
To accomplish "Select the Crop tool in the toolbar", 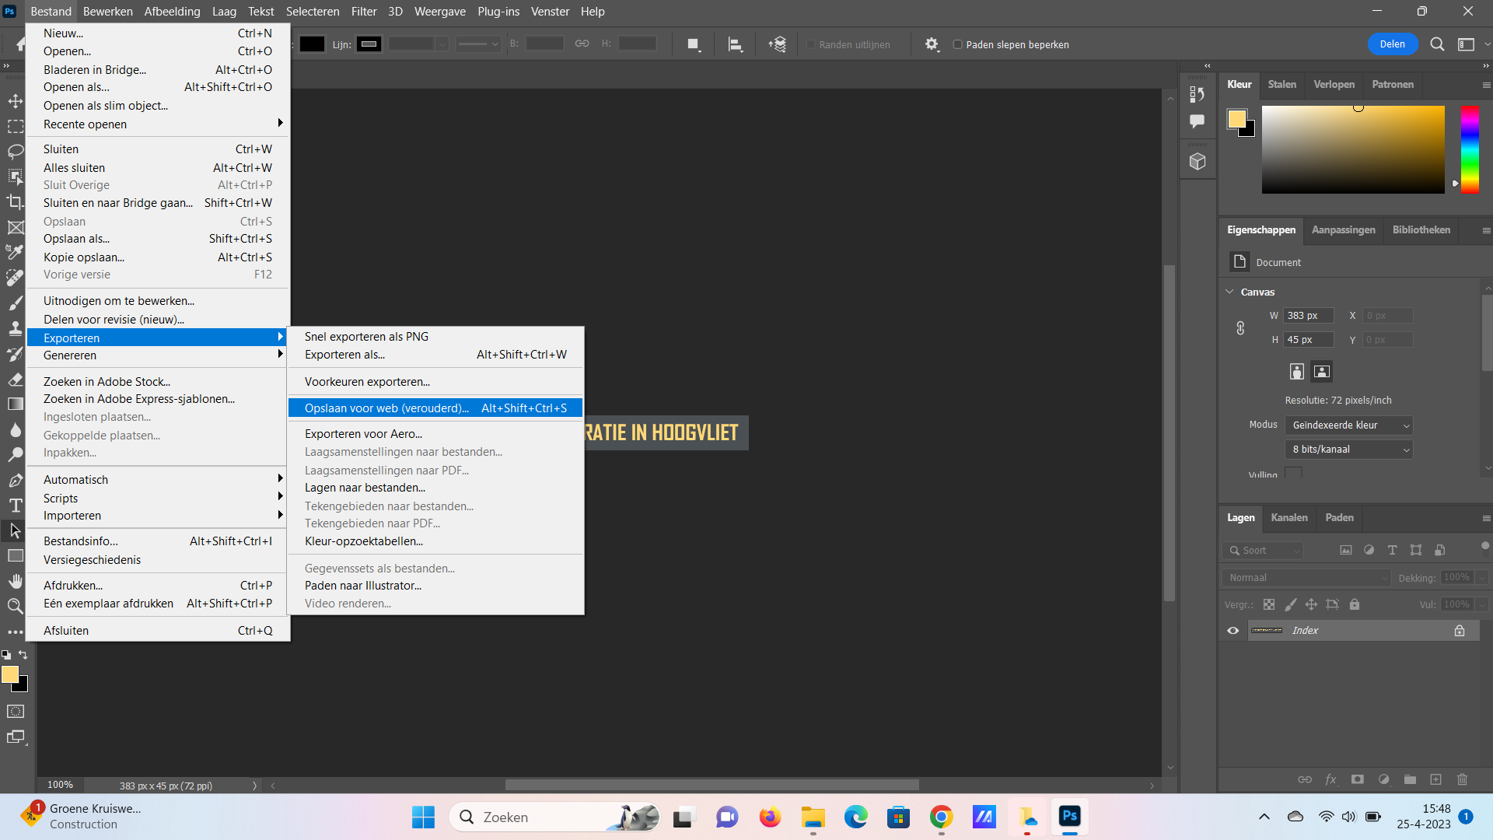I will coord(15,201).
